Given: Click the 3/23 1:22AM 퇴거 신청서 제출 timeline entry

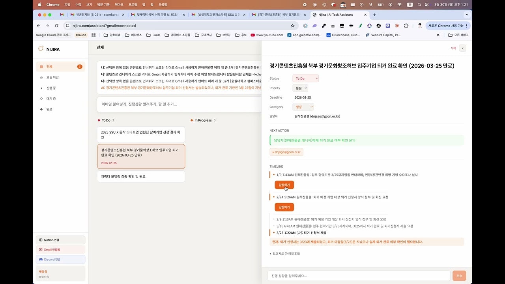Looking at the screenshot, I should point(301,233).
